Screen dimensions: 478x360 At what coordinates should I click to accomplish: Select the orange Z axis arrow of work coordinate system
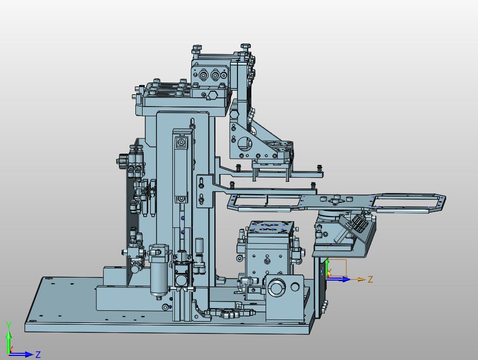357,280
